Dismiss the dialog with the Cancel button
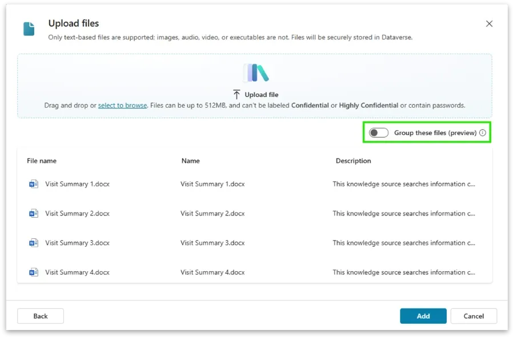The height and width of the screenshot is (338, 514). (x=474, y=316)
